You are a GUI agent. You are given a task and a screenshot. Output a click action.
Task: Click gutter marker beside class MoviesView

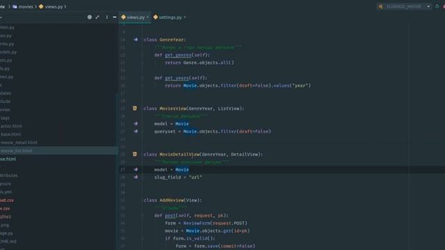(135, 108)
